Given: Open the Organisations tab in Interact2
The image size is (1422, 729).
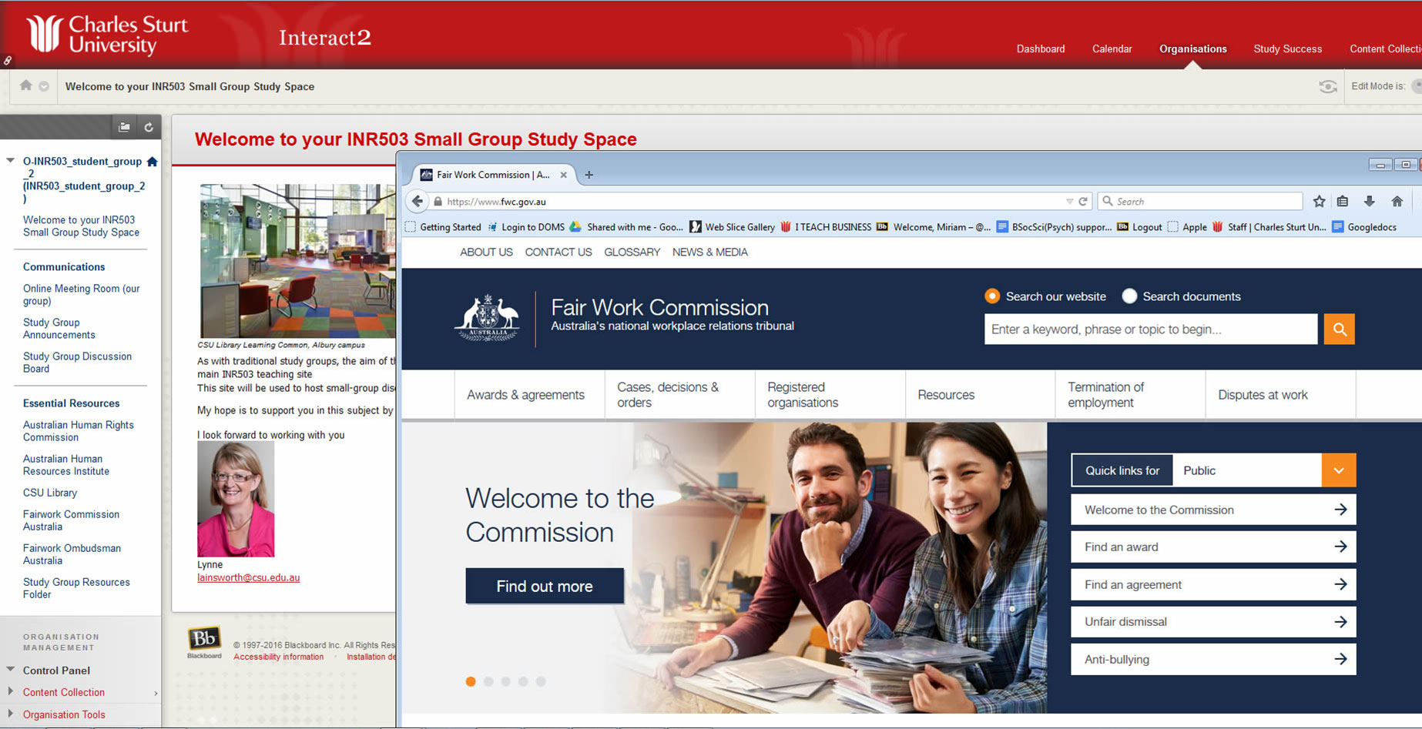Looking at the screenshot, I should tap(1192, 48).
